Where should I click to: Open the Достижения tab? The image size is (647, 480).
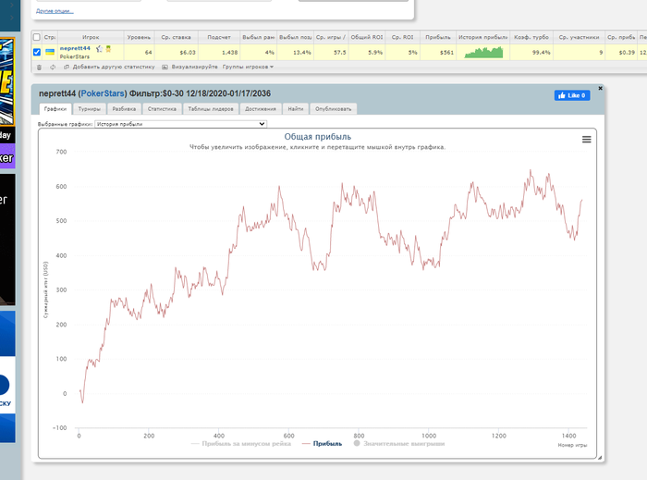[x=261, y=109]
